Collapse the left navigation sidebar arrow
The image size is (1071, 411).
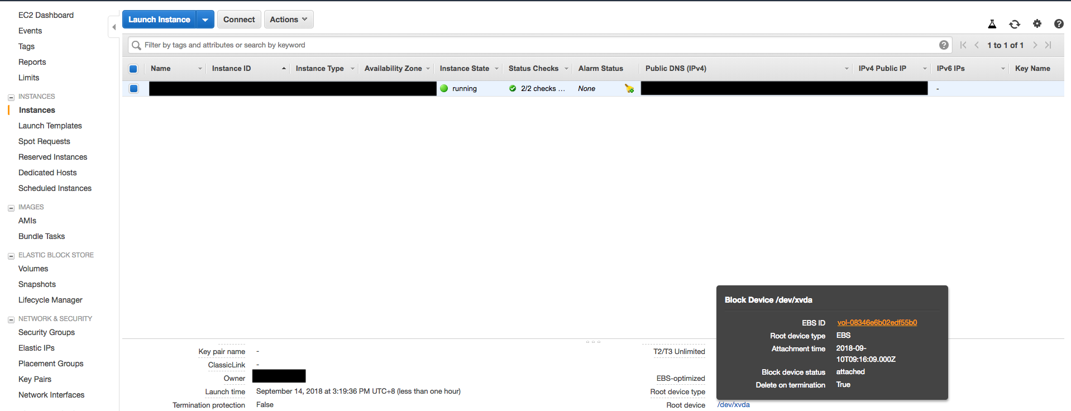pyautogui.click(x=114, y=27)
